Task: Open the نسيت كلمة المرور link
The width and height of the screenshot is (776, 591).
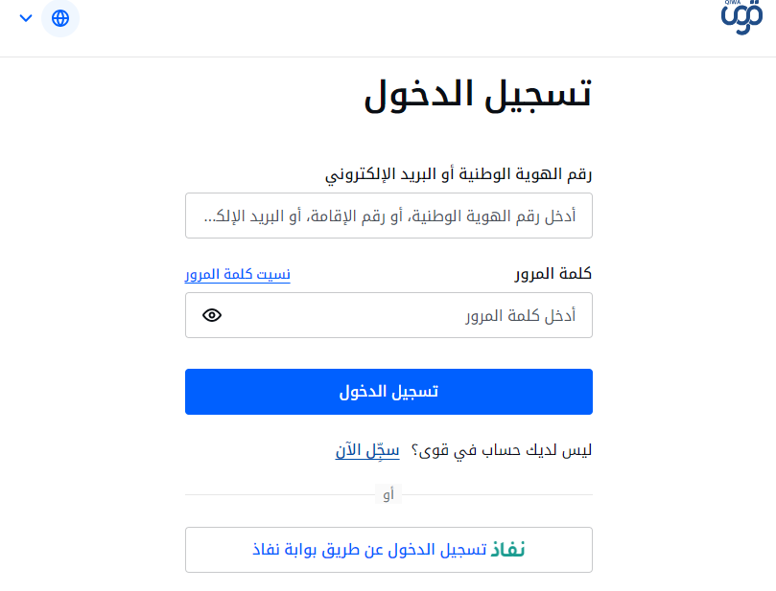Action: coord(238,274)
